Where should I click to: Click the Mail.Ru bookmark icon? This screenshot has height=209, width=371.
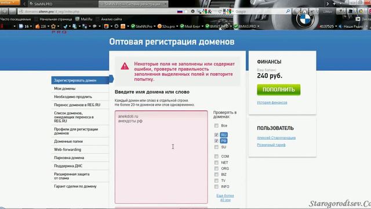pyautogui.click(x=77, y=19)
